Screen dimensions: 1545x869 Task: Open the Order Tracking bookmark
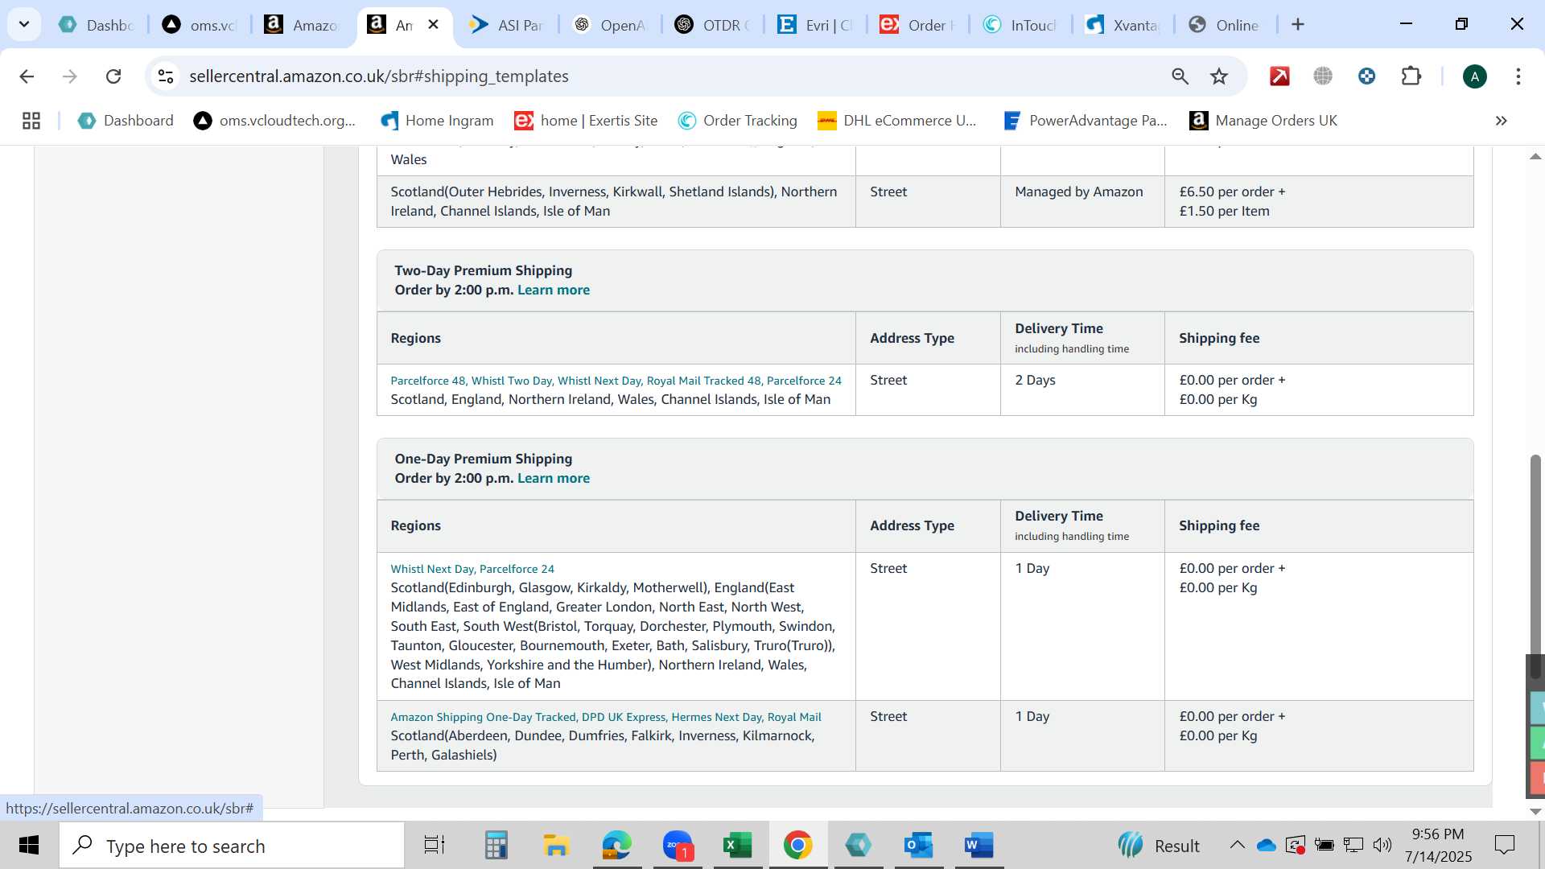tap(738, 121)
